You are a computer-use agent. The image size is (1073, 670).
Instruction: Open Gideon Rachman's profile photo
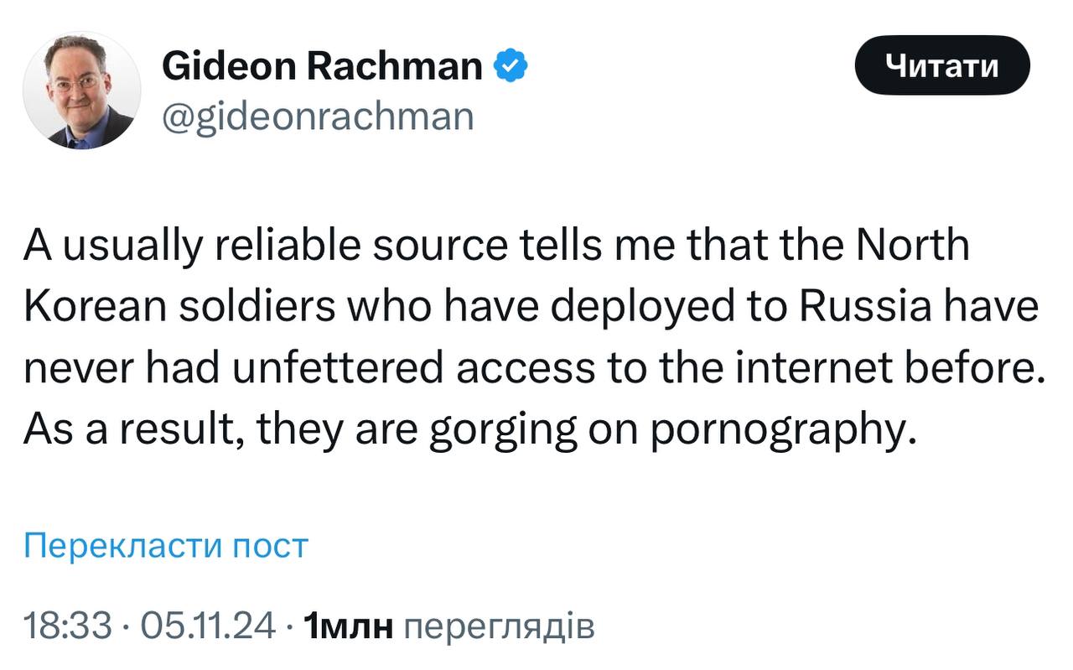(81, 92)
